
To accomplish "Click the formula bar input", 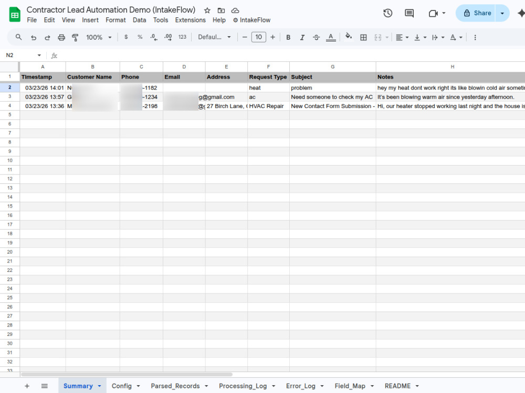I will coord(291,56).
